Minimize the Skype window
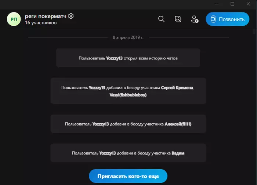The height and width of the screenshot is (185, 257). (217, 4)
